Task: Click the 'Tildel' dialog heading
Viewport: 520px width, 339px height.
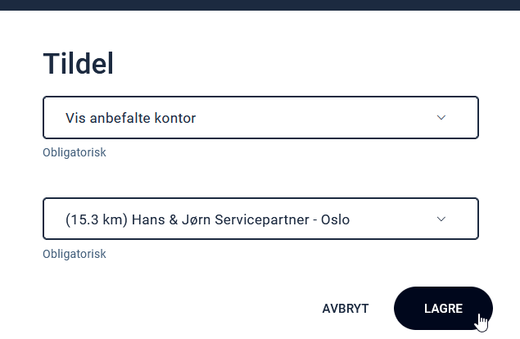Action: [78, 63]
